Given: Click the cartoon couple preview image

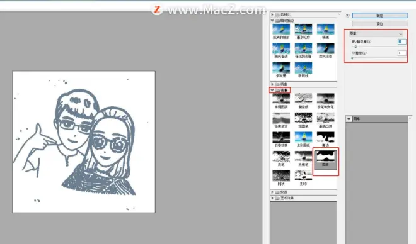Looking at the screenshot, I should click(x=84, y=142).
